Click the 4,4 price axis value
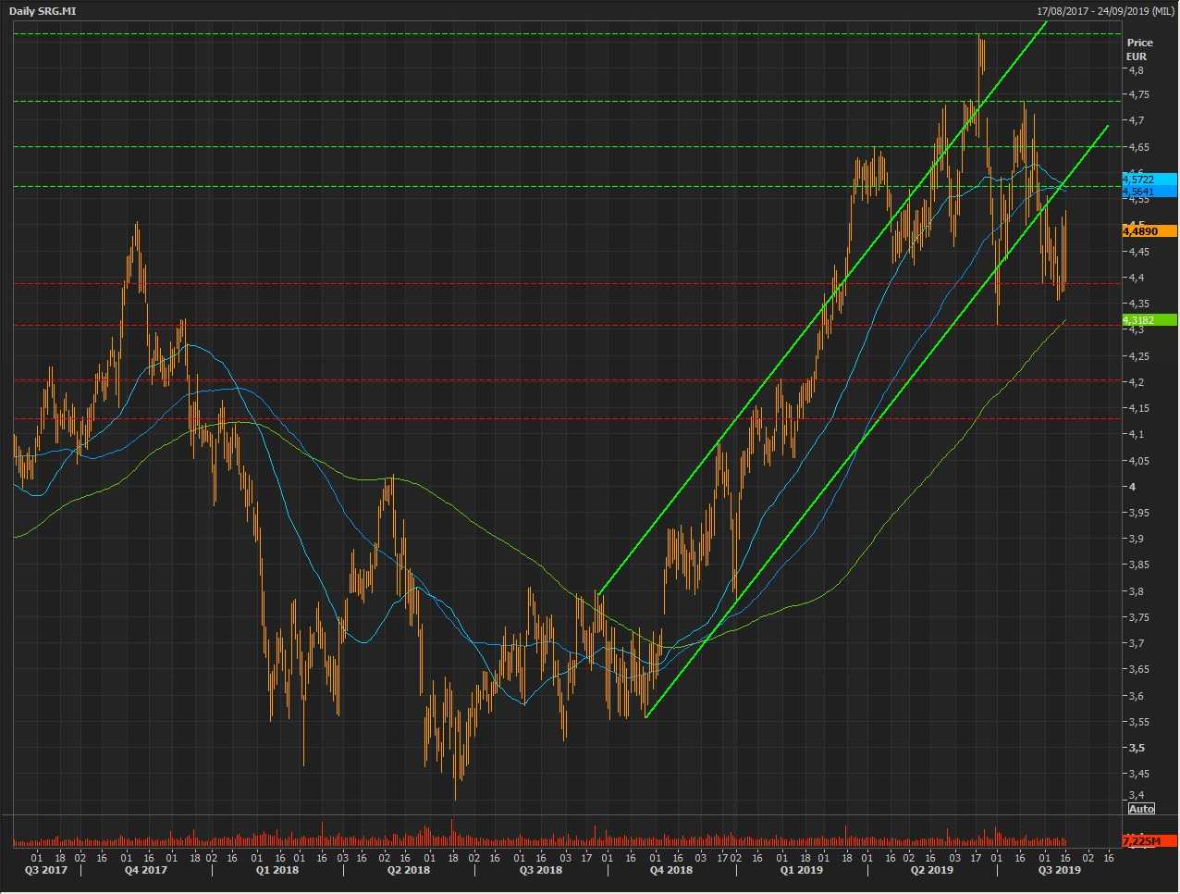 (x=1136, y=278)
